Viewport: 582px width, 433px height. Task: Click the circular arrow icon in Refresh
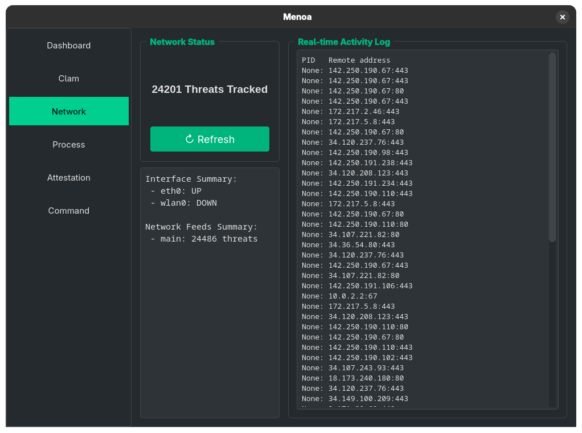coord(190,139)
